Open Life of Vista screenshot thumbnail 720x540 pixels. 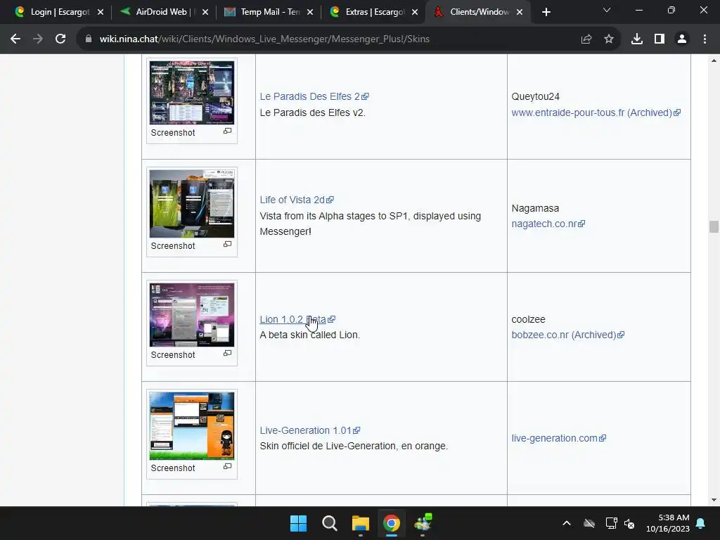click(192, 204)
